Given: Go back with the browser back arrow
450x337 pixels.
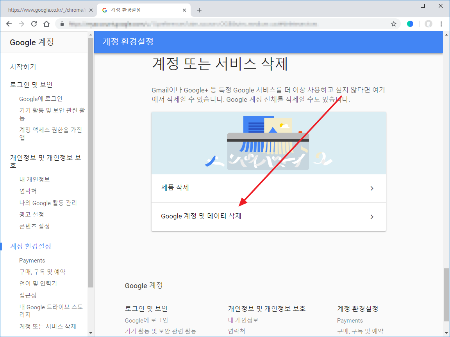Looking at the screenshot, I should (9, 24).
